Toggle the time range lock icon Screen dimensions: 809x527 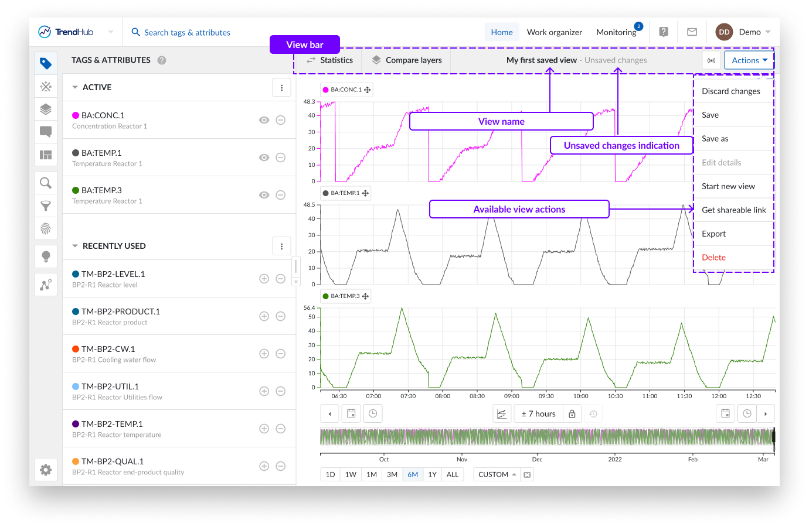coord(572,414)
